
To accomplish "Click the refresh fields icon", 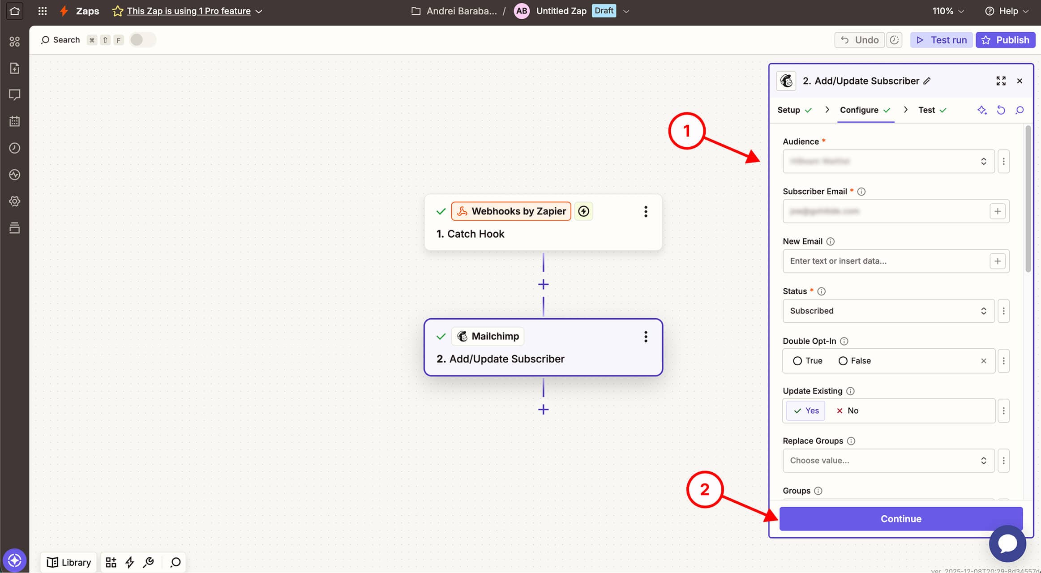I will (x=1001, y=110).
